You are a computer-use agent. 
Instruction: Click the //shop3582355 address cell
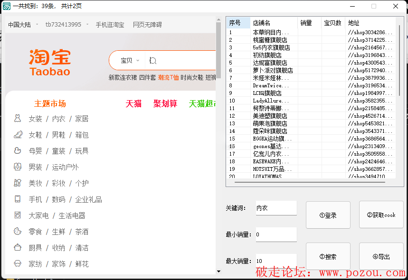[370, 100]
